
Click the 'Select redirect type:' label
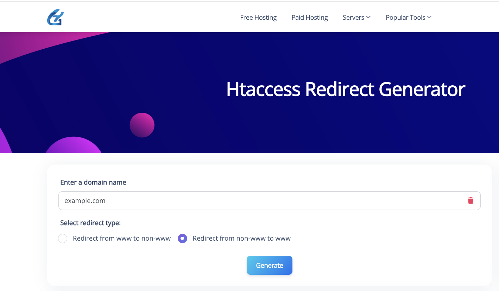pos(90,223)
